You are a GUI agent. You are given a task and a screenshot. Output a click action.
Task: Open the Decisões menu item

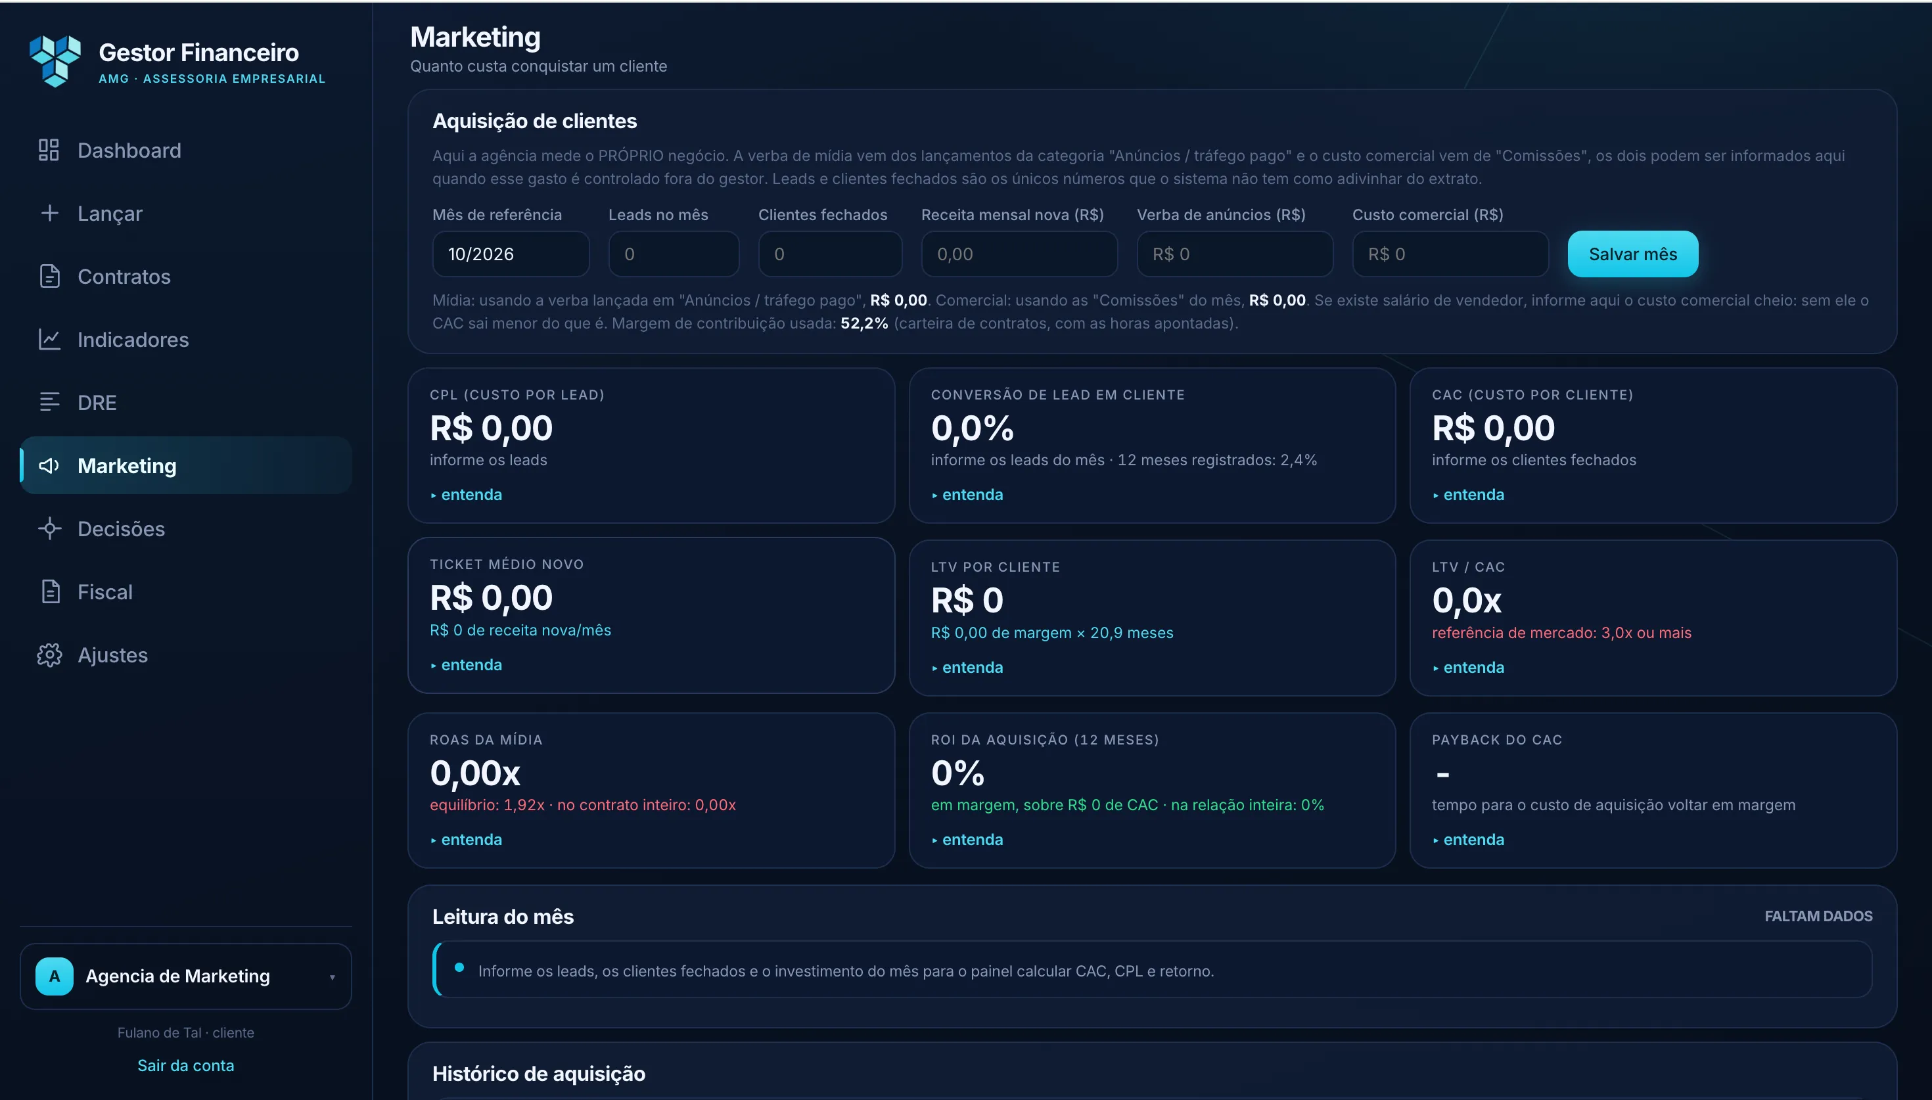[x=186, y=529]
